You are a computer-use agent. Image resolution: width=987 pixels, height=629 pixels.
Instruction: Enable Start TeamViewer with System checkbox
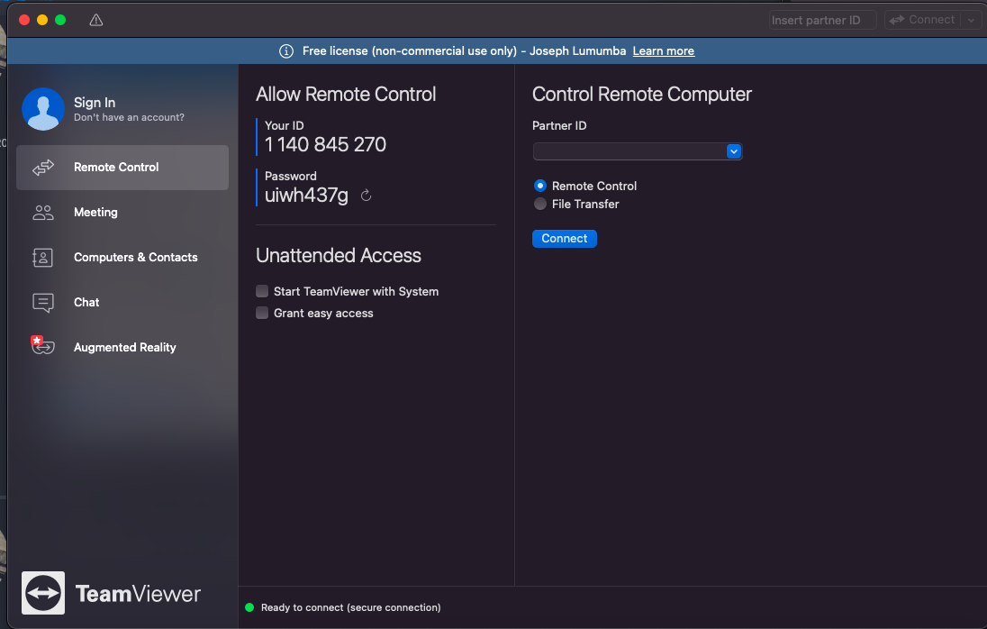coord(262,291)
